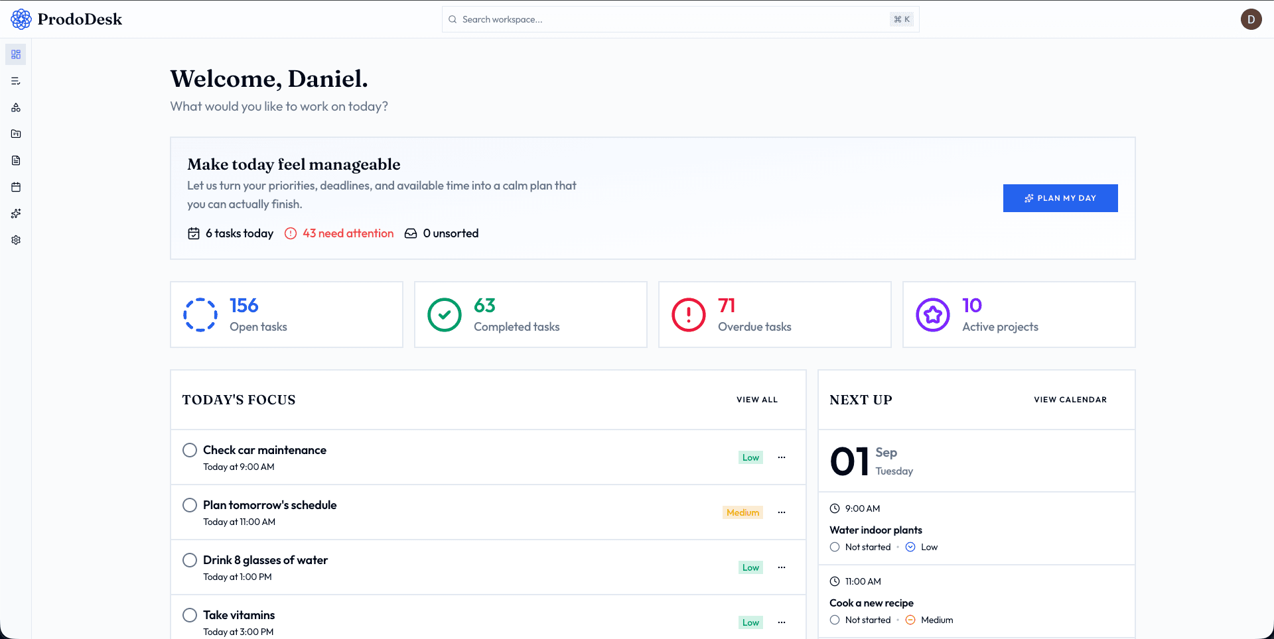
Task: Open more options for Drink 8 glasses of water
Action: (782, 567)
